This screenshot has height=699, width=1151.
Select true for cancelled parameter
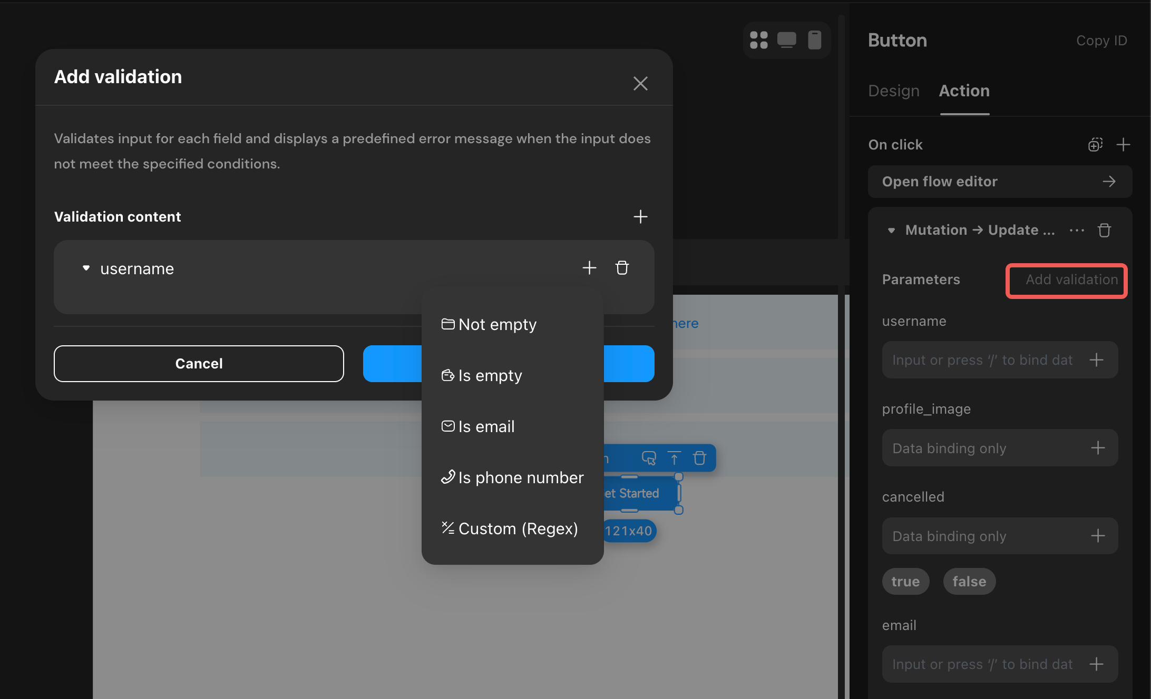(905, 581)
